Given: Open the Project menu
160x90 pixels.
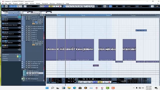Looking at the screenshot, I should pyautogui.click(x=15, y=3).
